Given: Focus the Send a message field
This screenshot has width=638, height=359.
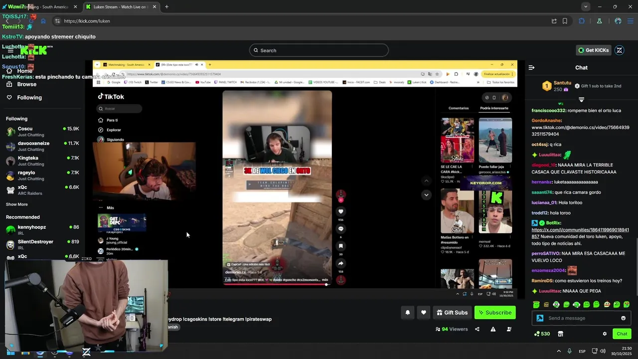Looking at the screenshot, I should tap(581, 318).
